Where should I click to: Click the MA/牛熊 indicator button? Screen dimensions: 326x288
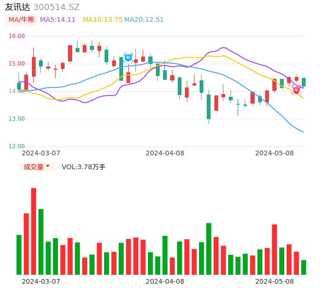click(21, 20)
